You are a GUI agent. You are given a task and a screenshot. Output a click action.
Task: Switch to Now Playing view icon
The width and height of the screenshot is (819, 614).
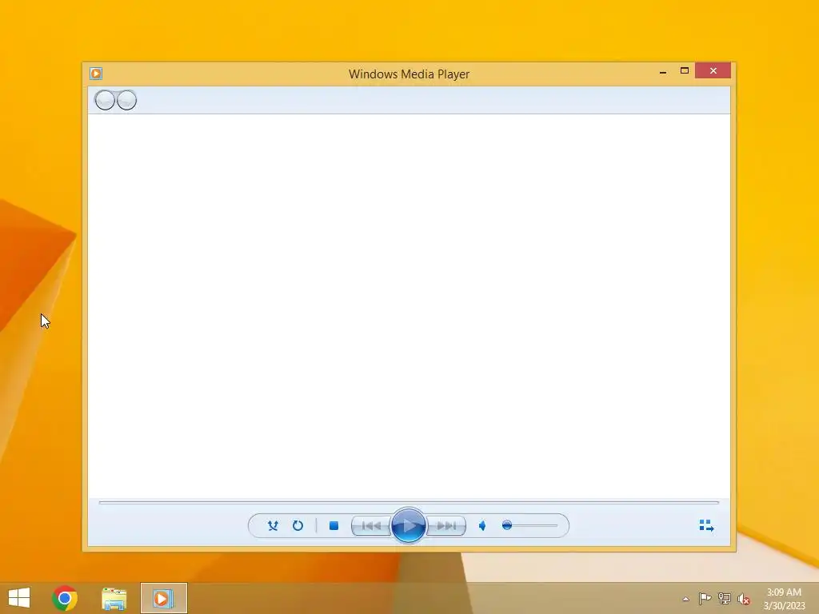tap(706, 525)
